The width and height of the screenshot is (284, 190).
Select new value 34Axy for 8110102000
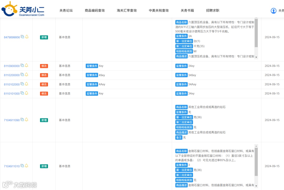(192, 85)
